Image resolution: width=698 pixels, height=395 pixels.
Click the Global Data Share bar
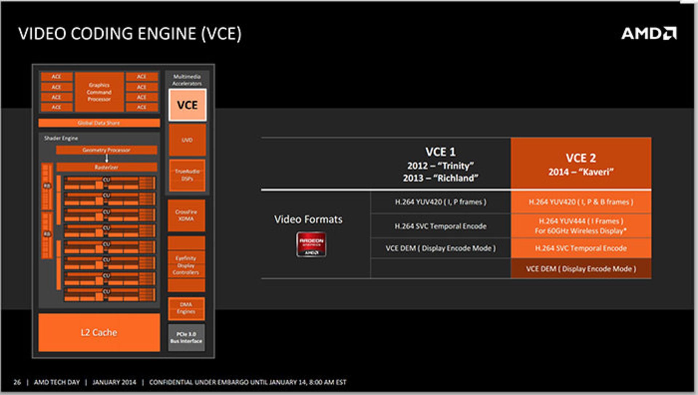[99, 123]
